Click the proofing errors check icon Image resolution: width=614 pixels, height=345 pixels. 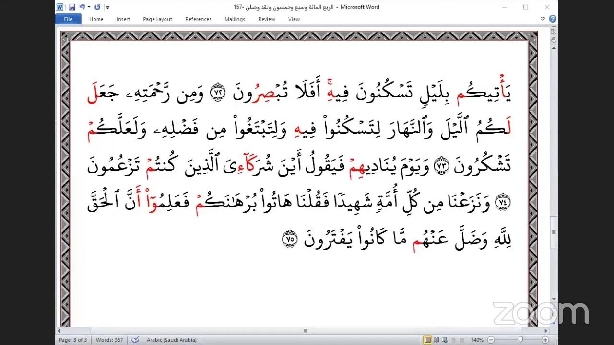135,340
